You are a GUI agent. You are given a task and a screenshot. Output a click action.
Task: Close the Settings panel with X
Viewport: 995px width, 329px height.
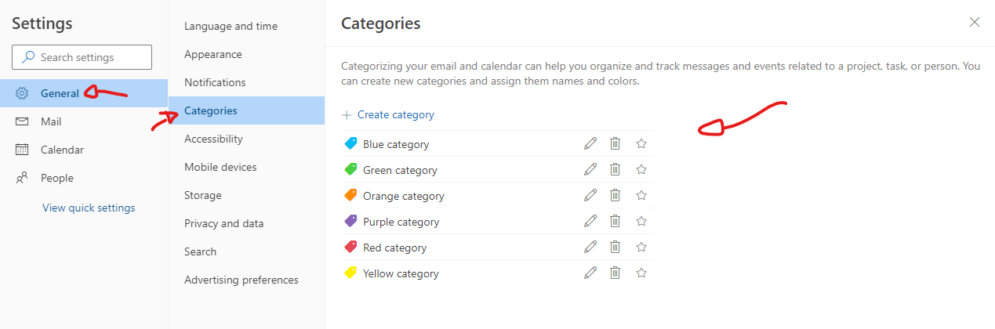click(975, 22)
